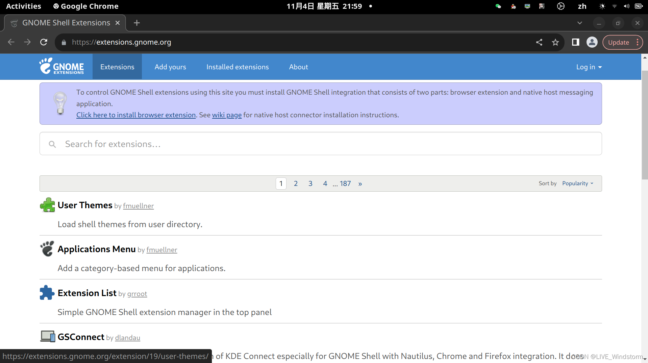The height and width of the screenshot is (363, 648).
Task: Click the search magnifier icon
Action: [52, 144]
